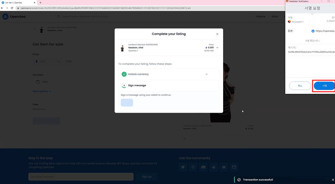Reload the page with the refresh icon
The image size is (335, 184).
(x=12, y=8)
